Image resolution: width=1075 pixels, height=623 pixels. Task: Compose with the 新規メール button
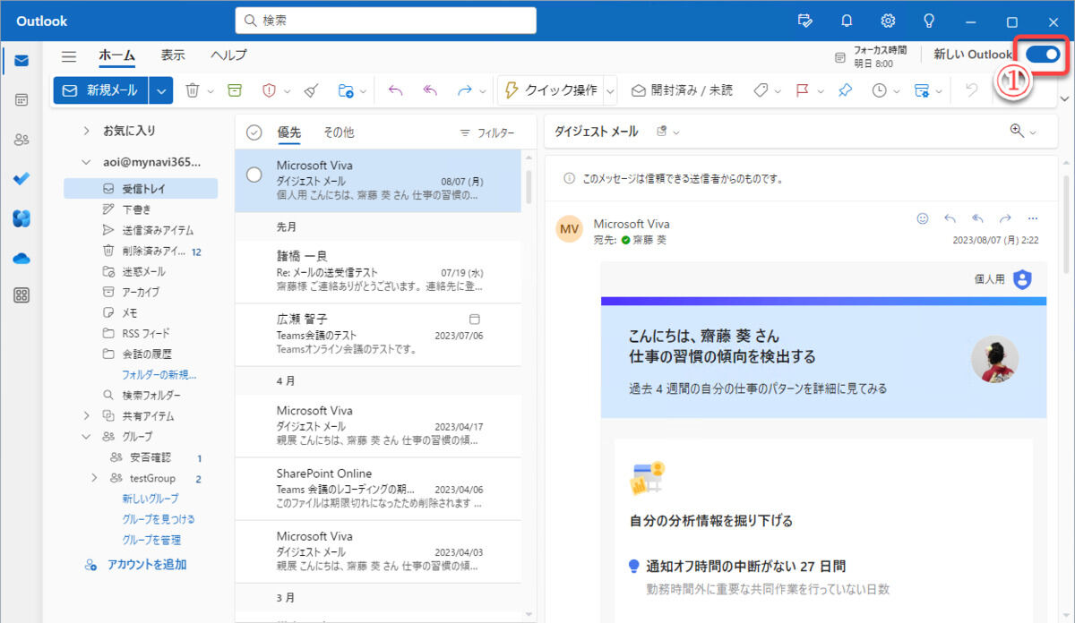point(101,90)
